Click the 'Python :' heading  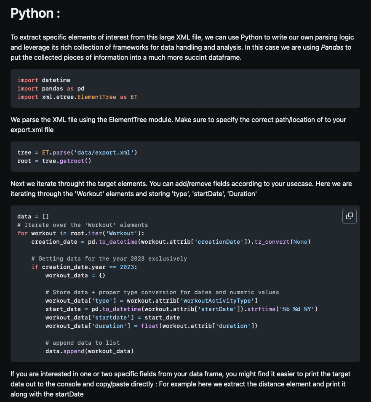pos(35,13)
